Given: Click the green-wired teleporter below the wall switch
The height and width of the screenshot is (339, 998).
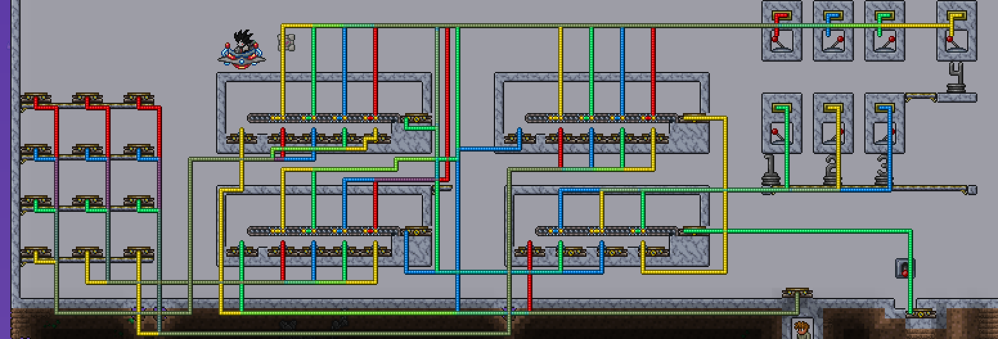Looking at the screenshot, I should tap(921, 314).
